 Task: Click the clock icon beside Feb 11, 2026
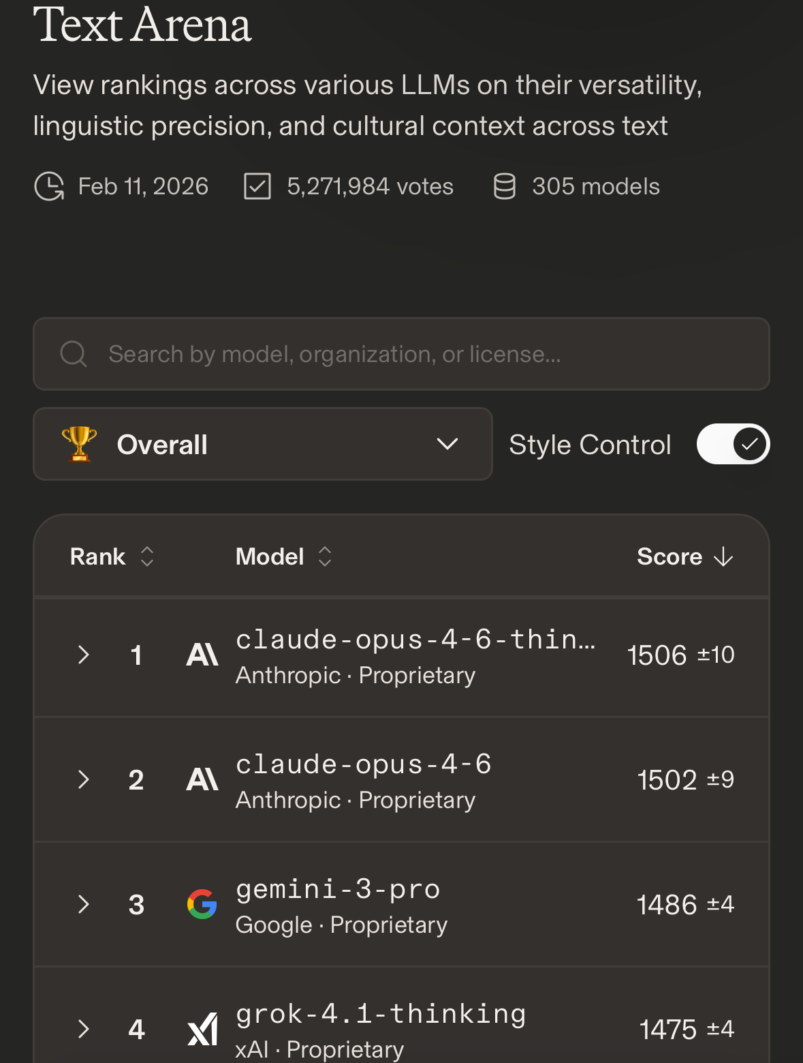click(49, 187)
